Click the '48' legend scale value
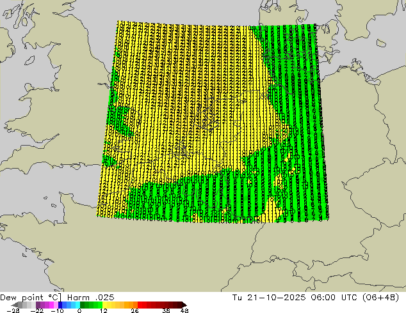The width and height of the screenshot is (406, 313). (x=184, y=310)
